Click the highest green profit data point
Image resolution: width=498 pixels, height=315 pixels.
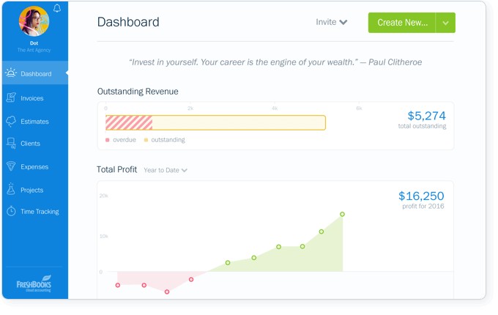[x=342, y=215]
